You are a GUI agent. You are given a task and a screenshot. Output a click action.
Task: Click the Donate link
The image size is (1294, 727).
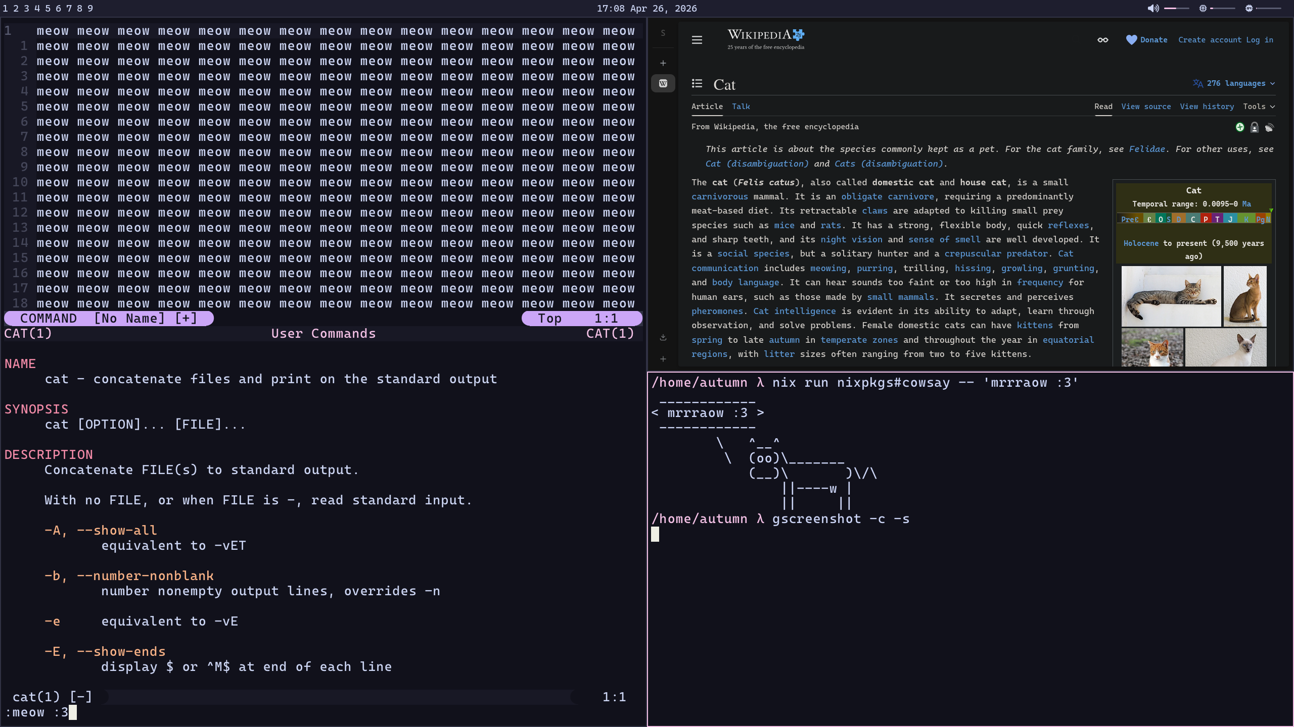1153,40
